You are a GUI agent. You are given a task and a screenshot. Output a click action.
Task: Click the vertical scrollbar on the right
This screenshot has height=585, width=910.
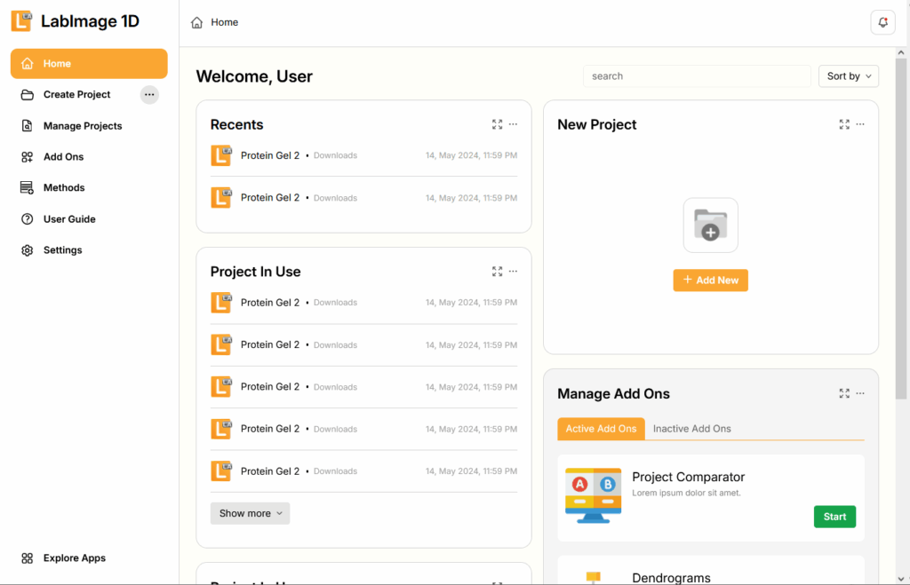902,222
